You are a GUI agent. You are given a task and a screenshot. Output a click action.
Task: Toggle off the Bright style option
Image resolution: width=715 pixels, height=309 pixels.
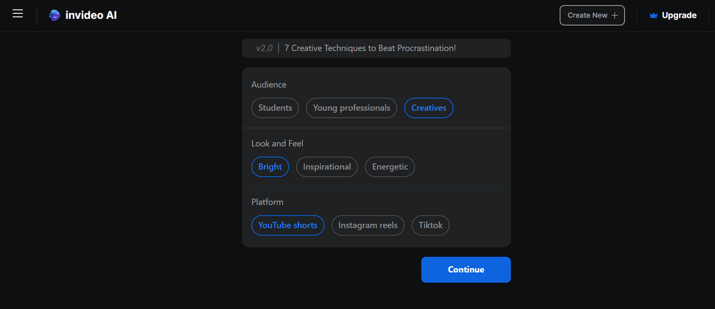(270, 167)
